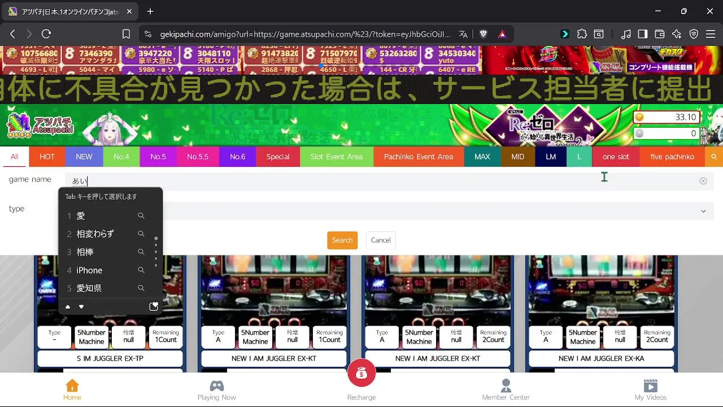Select the MAX tab

coord(482,157)
